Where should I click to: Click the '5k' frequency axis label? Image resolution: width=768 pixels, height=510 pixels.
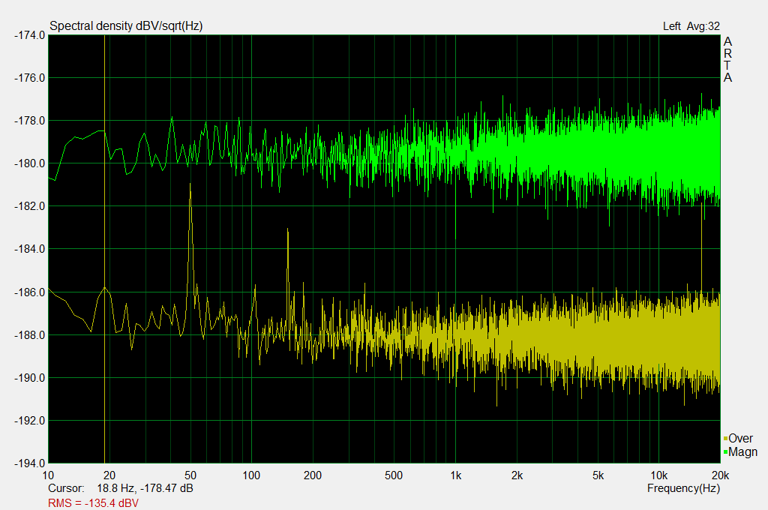tap(598, 475)
